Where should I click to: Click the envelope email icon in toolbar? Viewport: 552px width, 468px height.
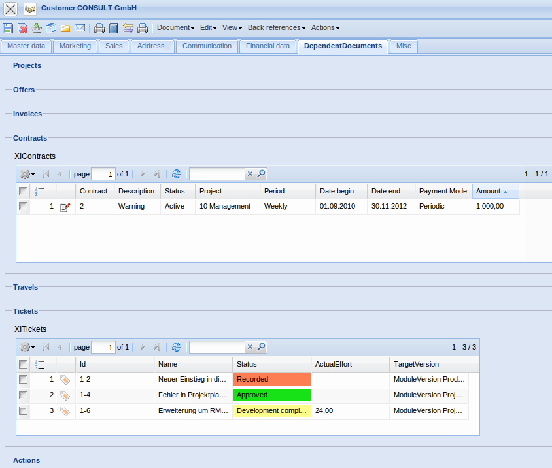[80, 28]
